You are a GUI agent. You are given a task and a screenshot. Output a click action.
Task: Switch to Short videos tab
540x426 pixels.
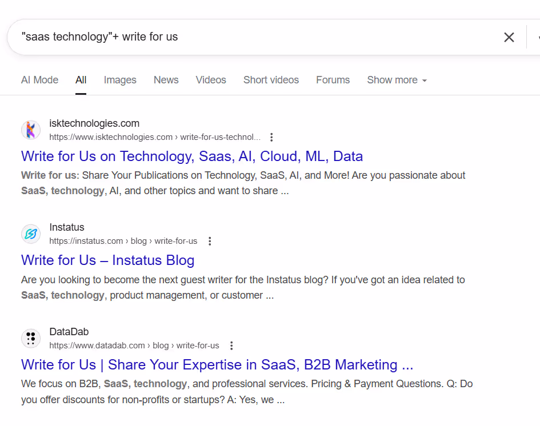[x=271, y=80]
